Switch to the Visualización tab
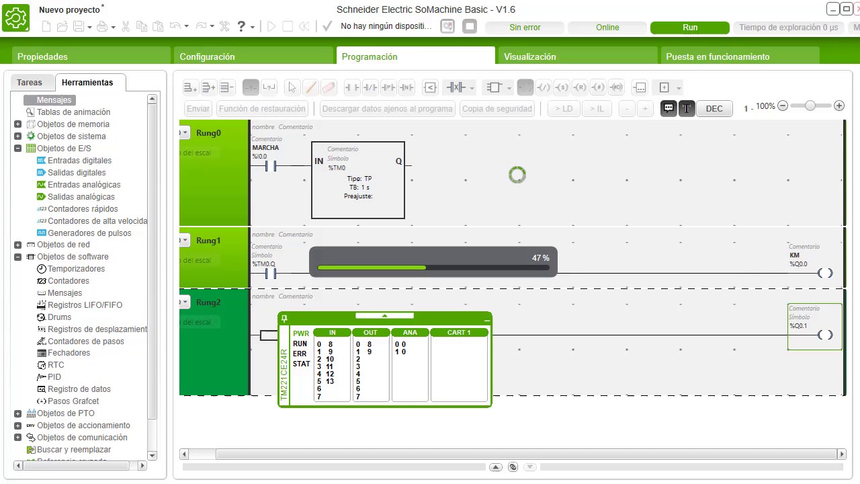This screenshot has height=484, width=860. pos(577,56)
